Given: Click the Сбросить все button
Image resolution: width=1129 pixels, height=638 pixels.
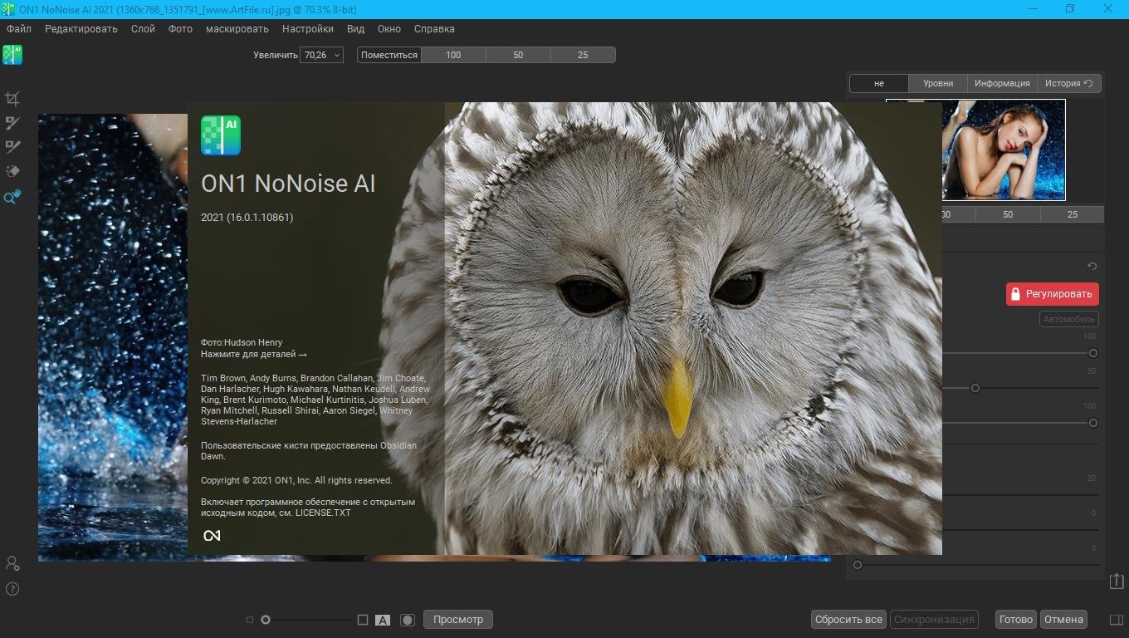Looking at the screenshot, I should (x=848, y=620).
